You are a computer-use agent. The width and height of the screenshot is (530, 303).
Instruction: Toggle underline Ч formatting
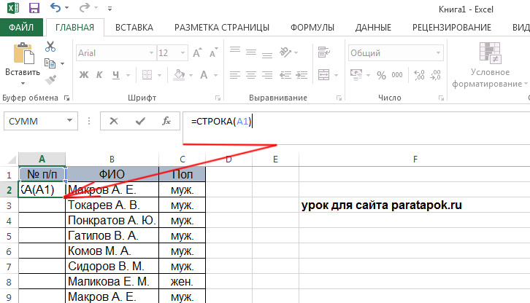tap(116, 74)
